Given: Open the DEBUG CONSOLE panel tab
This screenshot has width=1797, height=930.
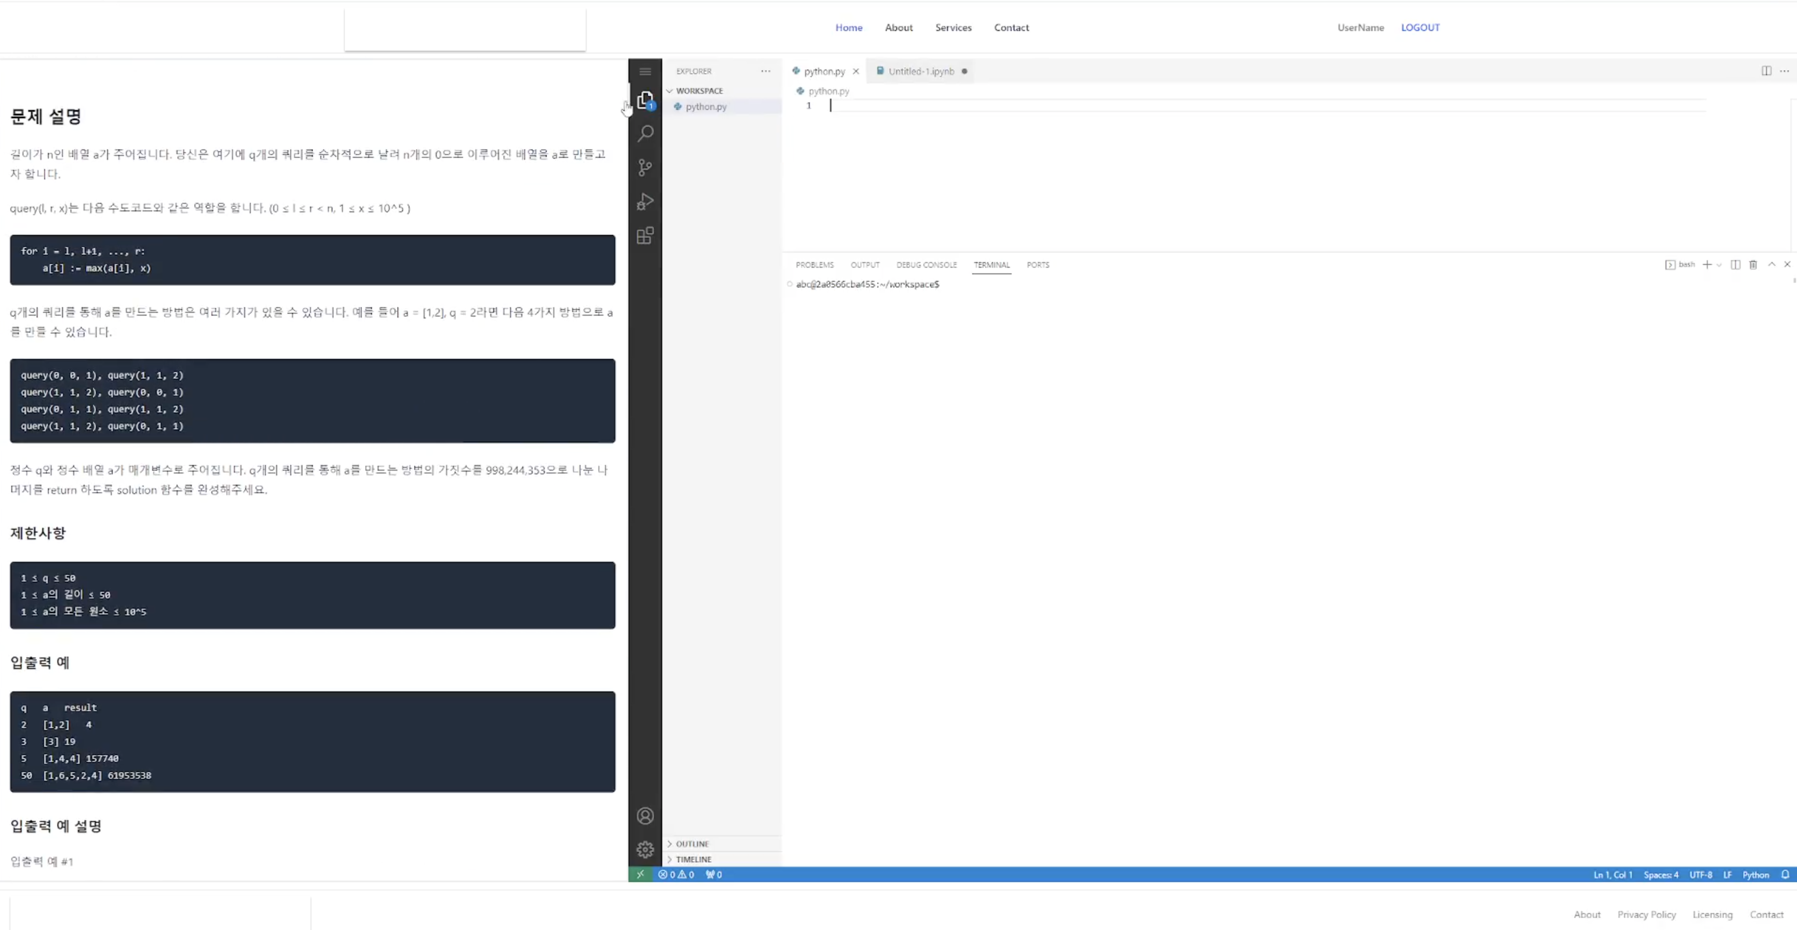Looking at the screenshot, I should [x=926, y=265].
